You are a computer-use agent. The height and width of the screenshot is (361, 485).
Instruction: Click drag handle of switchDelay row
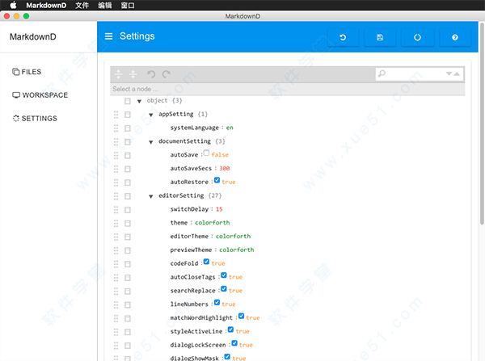coord(116,210)
